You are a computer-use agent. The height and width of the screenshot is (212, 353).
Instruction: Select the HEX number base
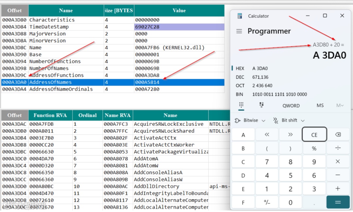[240, 68]
